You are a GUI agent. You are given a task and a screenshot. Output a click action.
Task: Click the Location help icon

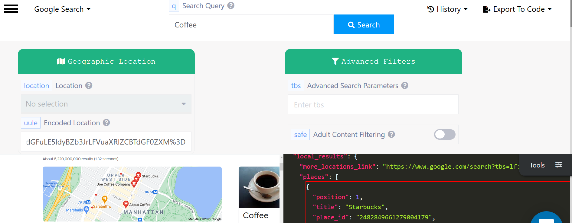point(89,86)
